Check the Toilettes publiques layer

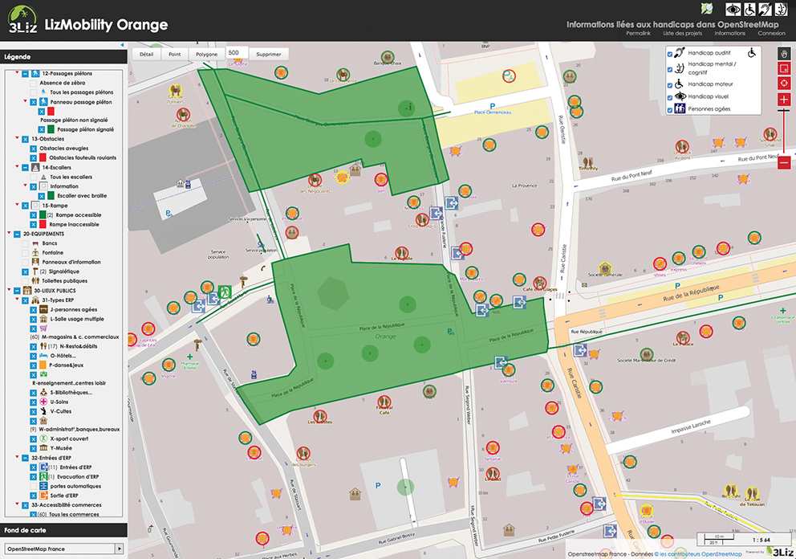[x=25, y=281]
